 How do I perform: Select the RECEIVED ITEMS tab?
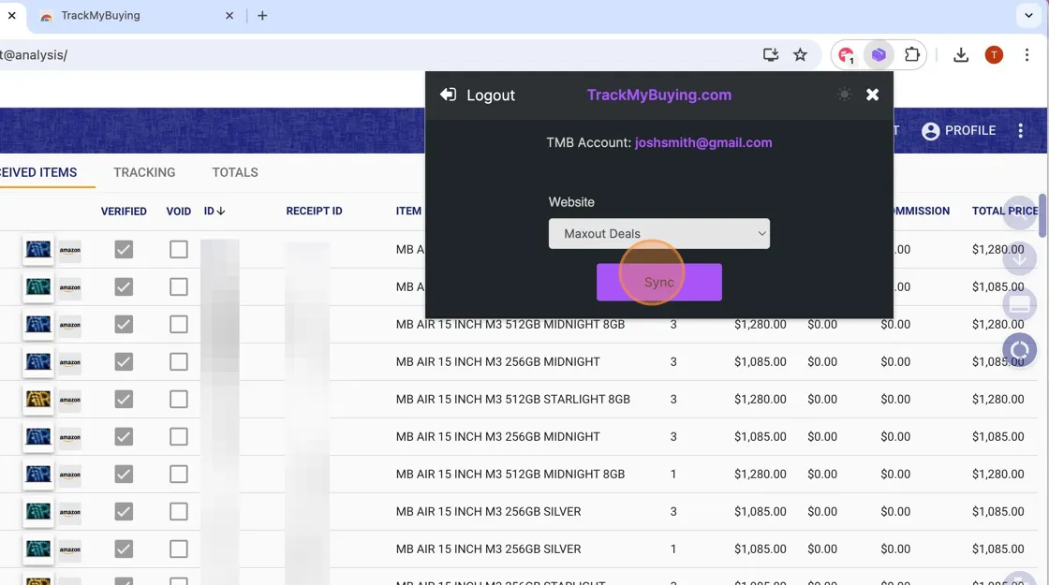(x=38, y=172)
